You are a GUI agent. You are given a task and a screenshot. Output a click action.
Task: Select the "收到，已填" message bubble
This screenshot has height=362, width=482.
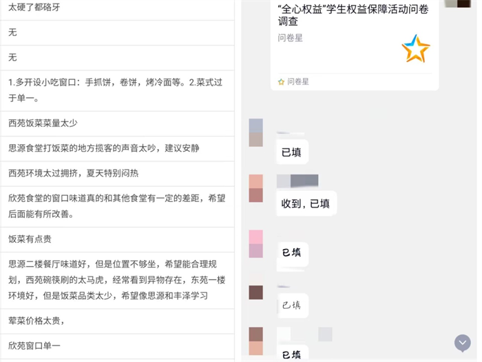coord(306,203)
